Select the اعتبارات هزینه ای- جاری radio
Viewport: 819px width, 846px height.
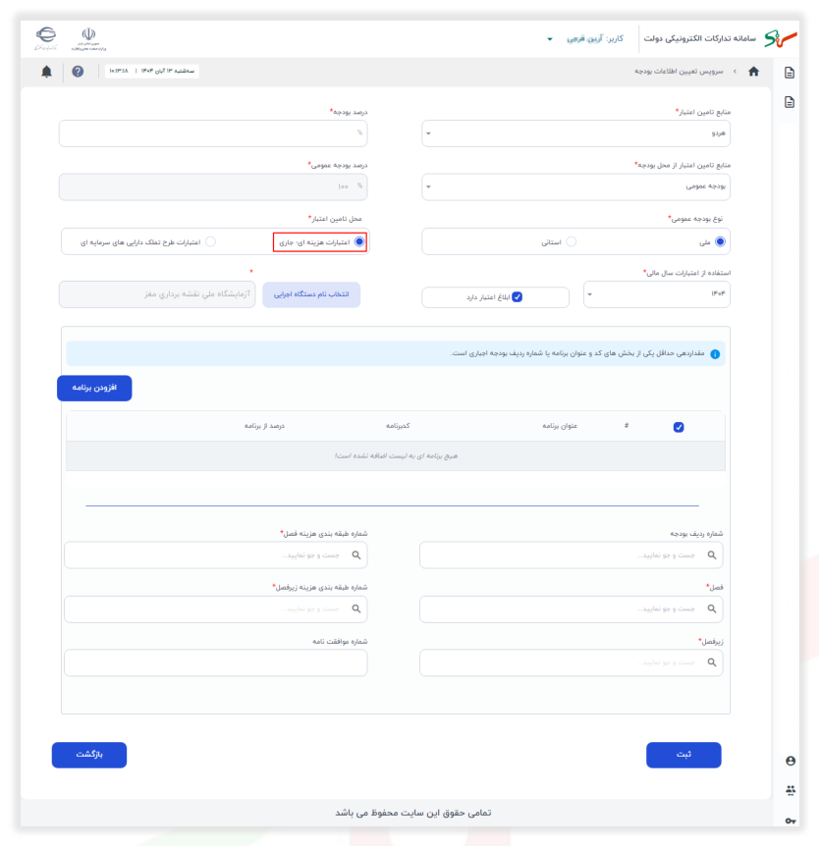[359, 241]
